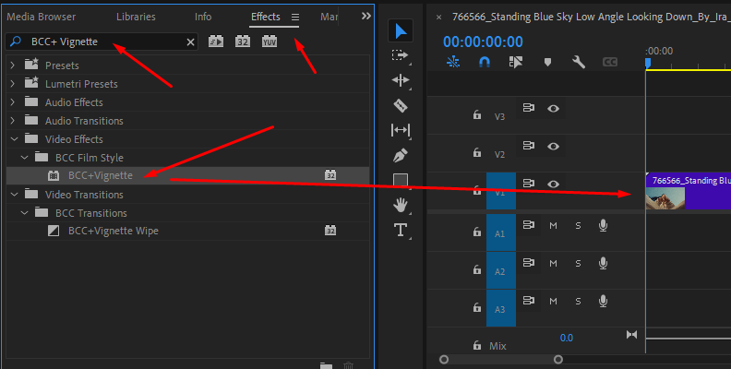Select the Pen tool
The height and width of the screenshot is (369, 731).
coord(401,155)
